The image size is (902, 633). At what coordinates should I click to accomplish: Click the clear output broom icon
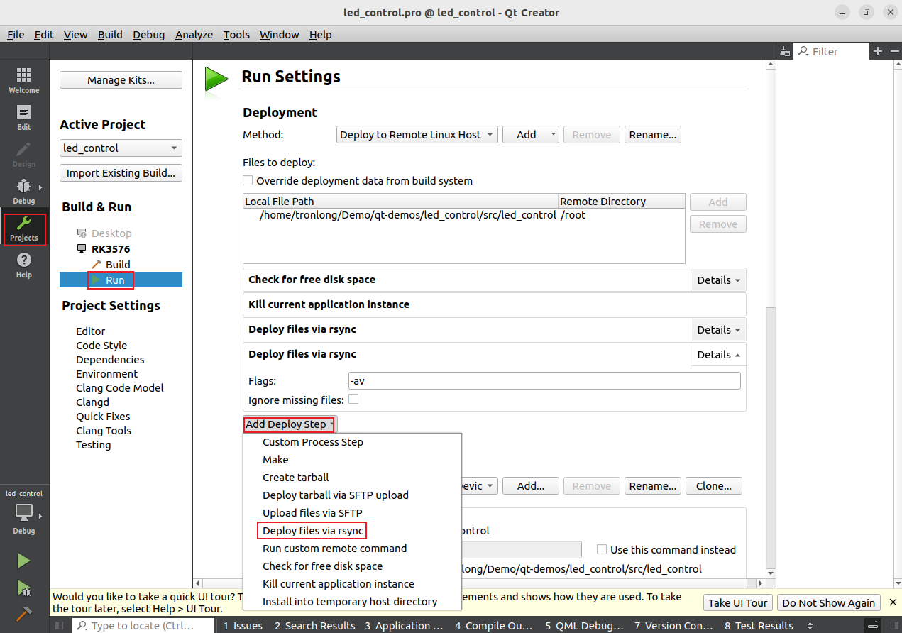[784, 51]
